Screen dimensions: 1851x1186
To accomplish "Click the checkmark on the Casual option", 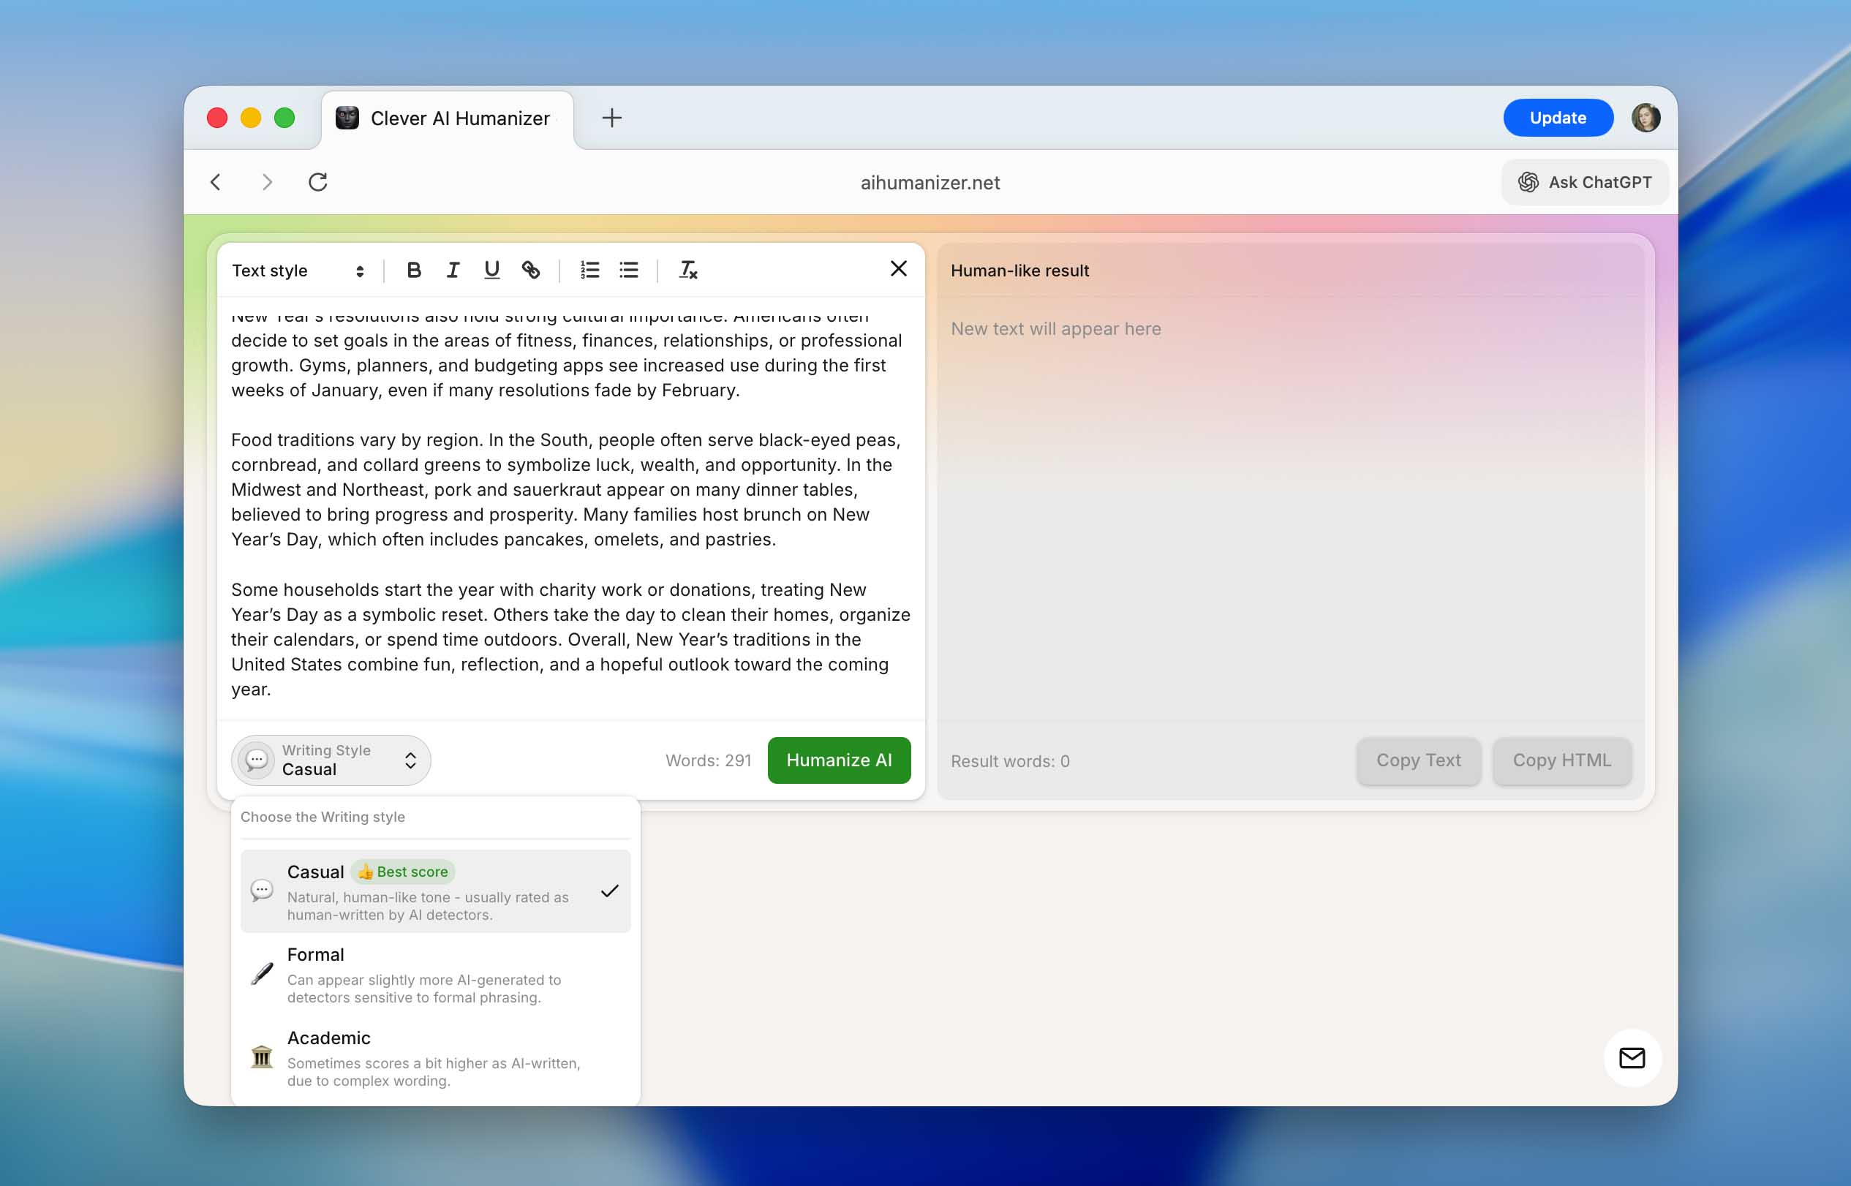I will point(609,891).
